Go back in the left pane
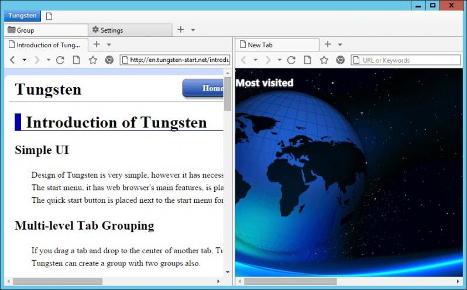 pos(12,60)
